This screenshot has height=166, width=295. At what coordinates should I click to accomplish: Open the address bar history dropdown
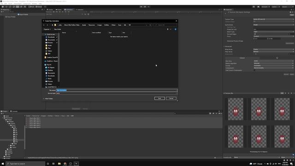pos(147,25)
